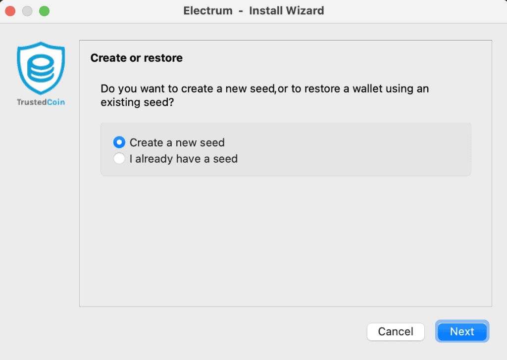
Task: Click the "I already have a seed" text label
Action: [x=183, y=159]
